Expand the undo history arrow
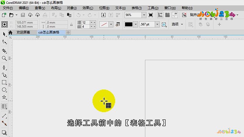This screenshot has height=137, width=244. click(x=84, y=15)
